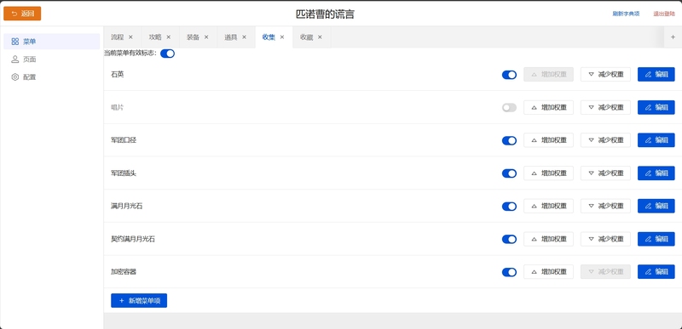
Task: Switch to the 收藏 tab
Action: tap(306, 37)
